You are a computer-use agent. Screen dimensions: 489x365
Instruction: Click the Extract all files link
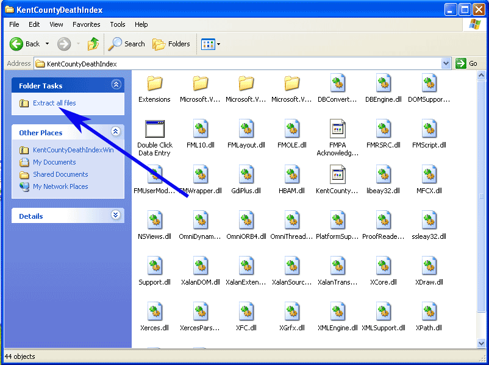(x=54, y=103)
